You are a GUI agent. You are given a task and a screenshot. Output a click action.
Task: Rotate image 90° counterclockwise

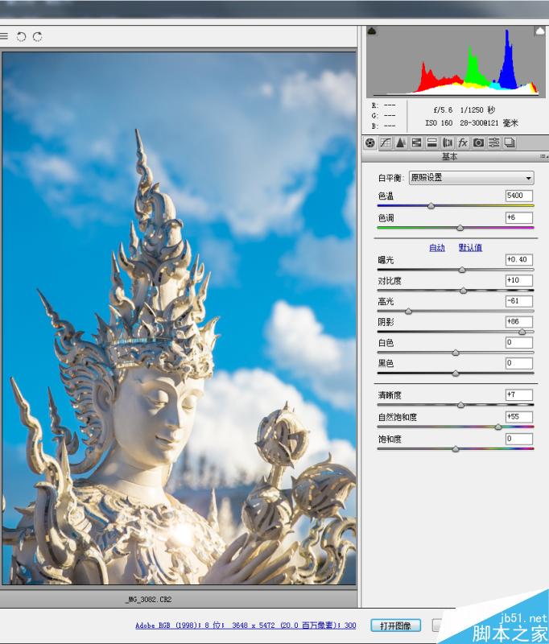tap(21, 37)
